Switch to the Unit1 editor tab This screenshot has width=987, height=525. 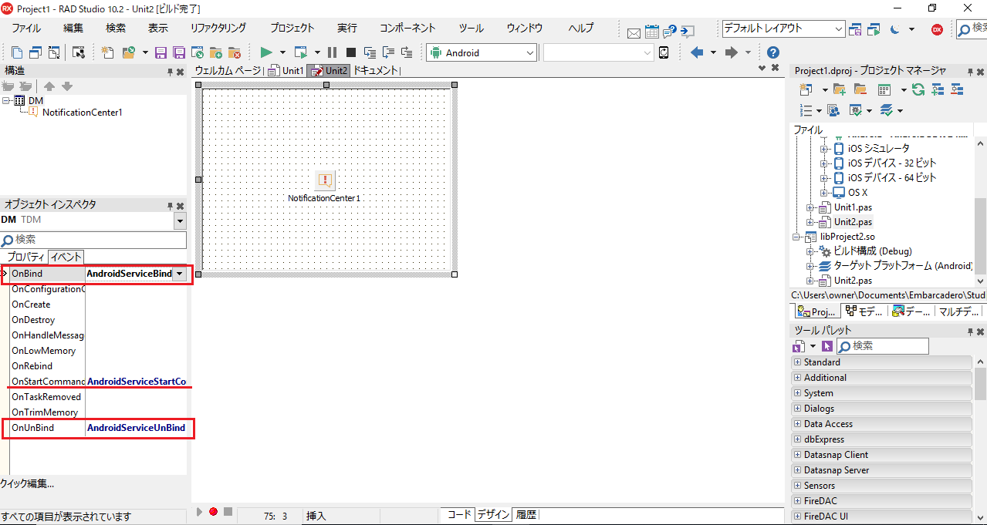click(286, 70)
